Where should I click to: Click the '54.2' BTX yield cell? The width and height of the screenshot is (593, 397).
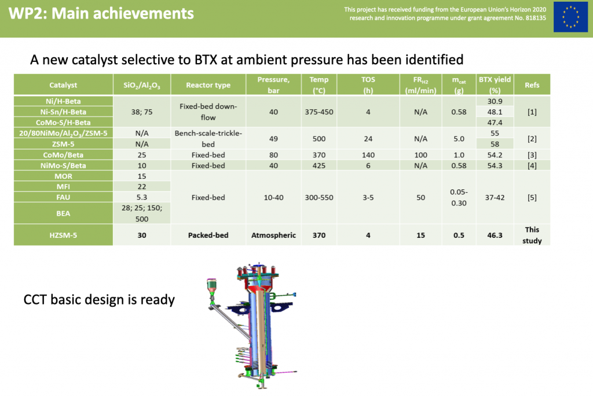pyautogui.click(x=495, y=155)
